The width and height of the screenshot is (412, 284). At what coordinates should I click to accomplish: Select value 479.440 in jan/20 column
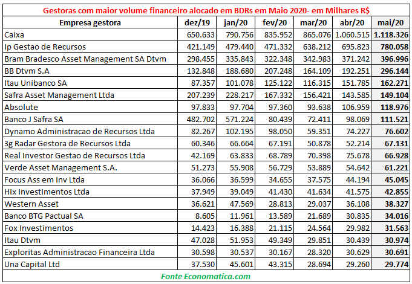(x=240, y=47)
